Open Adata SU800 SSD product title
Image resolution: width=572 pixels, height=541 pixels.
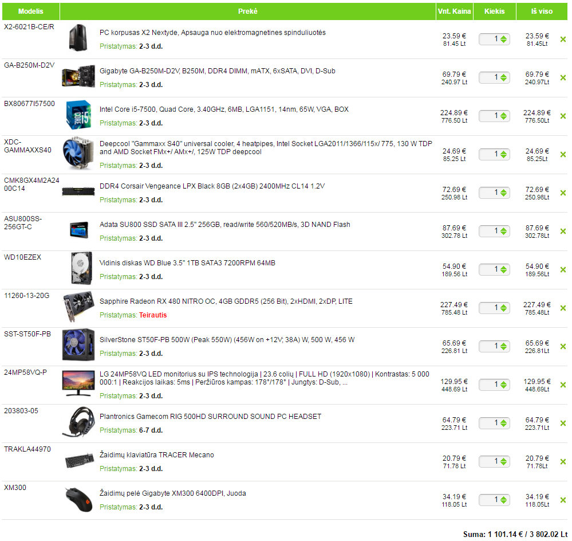[x=224, y=225]
